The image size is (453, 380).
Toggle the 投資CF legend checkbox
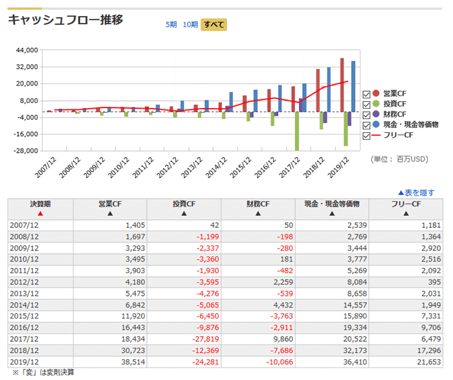367,104
